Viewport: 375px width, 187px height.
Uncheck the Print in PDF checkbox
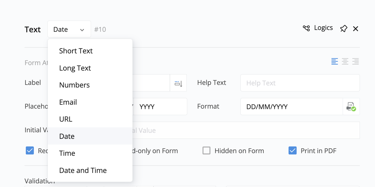tap(293, 151)
